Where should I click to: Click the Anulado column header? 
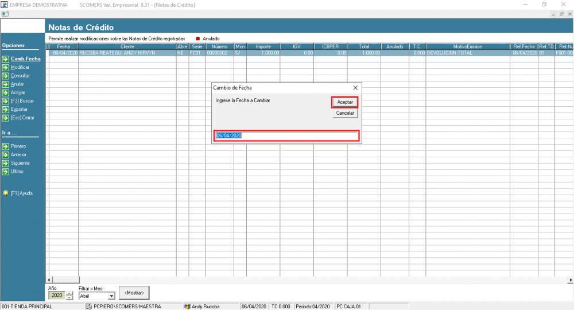click(x=395, y=46)
